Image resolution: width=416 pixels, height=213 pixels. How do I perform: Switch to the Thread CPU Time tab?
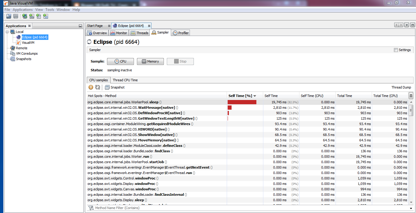pos(125,80)
